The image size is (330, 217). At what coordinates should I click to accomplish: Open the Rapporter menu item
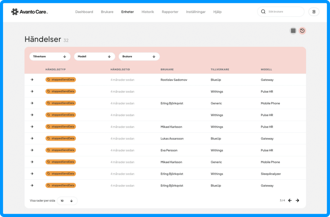click(x=170, y=12)
